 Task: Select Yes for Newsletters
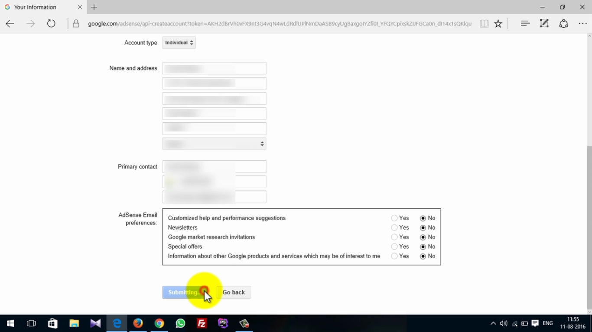pyautogui.click(x=394, y=228)
